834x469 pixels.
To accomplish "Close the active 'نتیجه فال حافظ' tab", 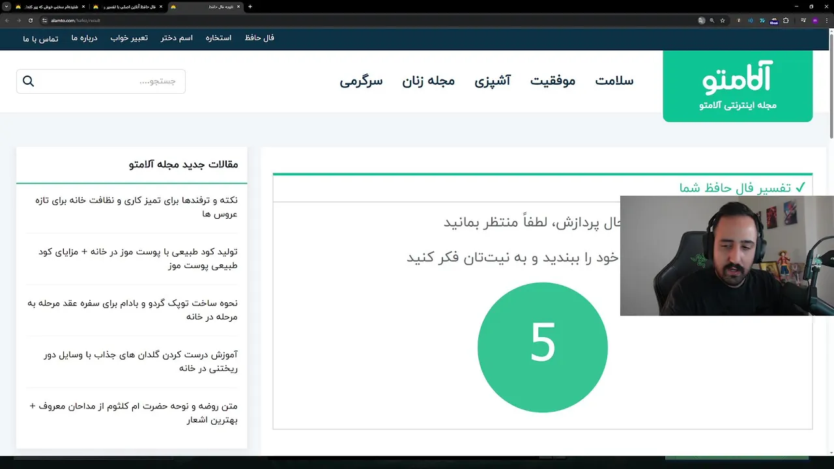I will (x=238, y=7).
